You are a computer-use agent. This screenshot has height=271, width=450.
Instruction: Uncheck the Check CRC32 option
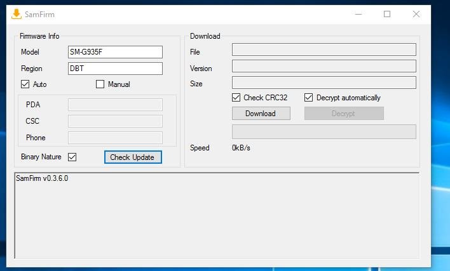tap(236, 98)
